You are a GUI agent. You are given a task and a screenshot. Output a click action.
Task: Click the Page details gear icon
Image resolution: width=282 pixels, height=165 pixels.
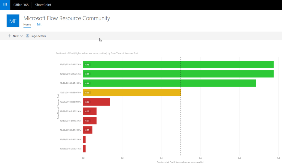point(28,36)
